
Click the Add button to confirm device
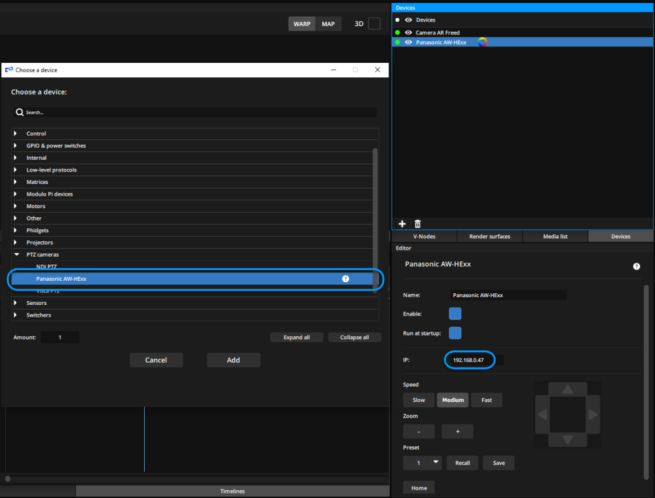click(x=233, y=360)
